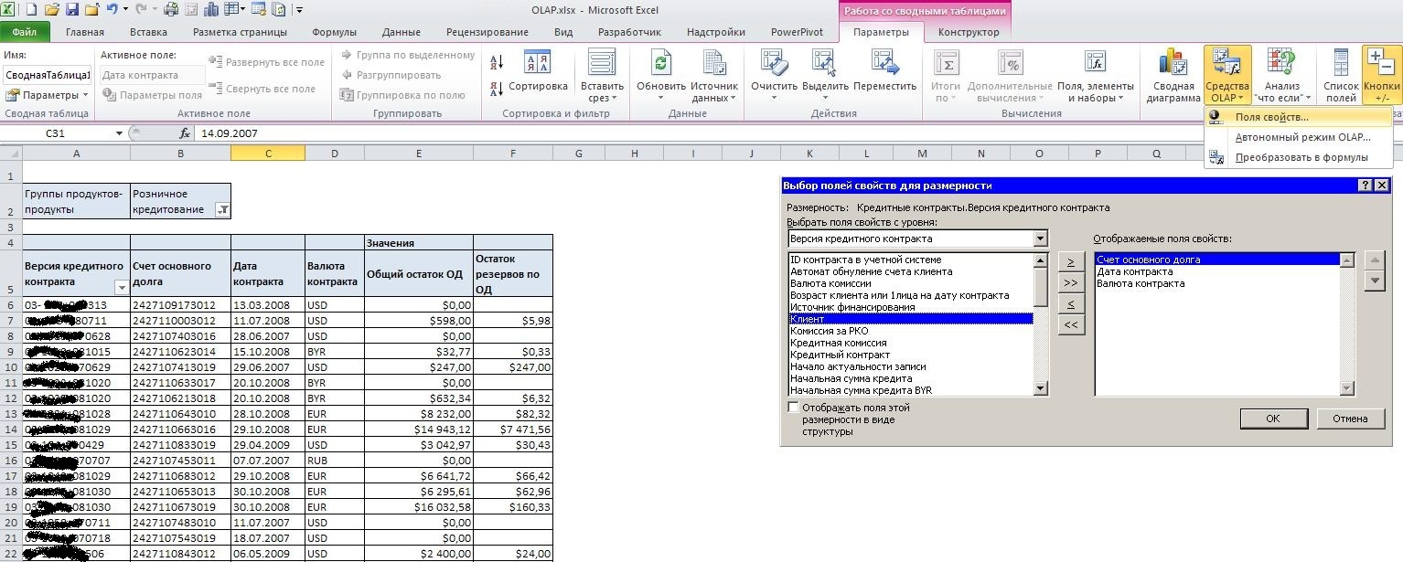This screenshot has height=562, width=1403.
Task: Click the Undo arrow in quick access toolbar
Action: coord(112,10)
